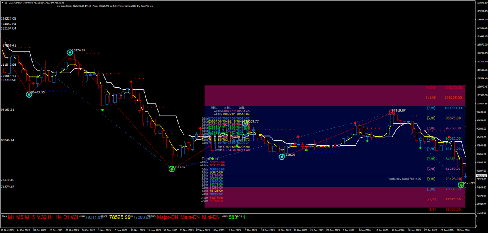
Task: Click the HIGH value 79311.99
Action: [93, 217]
